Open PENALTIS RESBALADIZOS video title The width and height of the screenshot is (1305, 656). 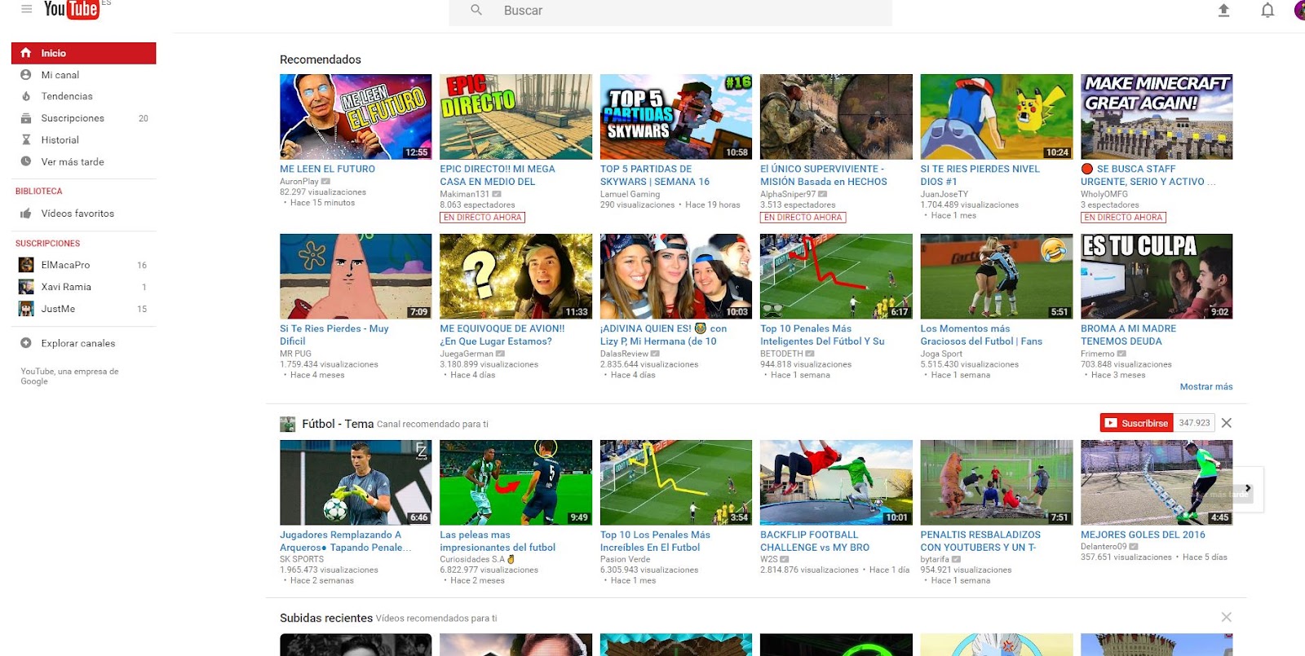[x=980, y=541]
